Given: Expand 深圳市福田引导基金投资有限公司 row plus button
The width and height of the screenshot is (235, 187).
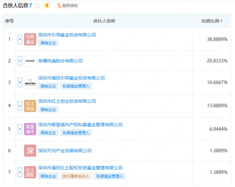Looking at the screenshot, I should tap(20, 83).
